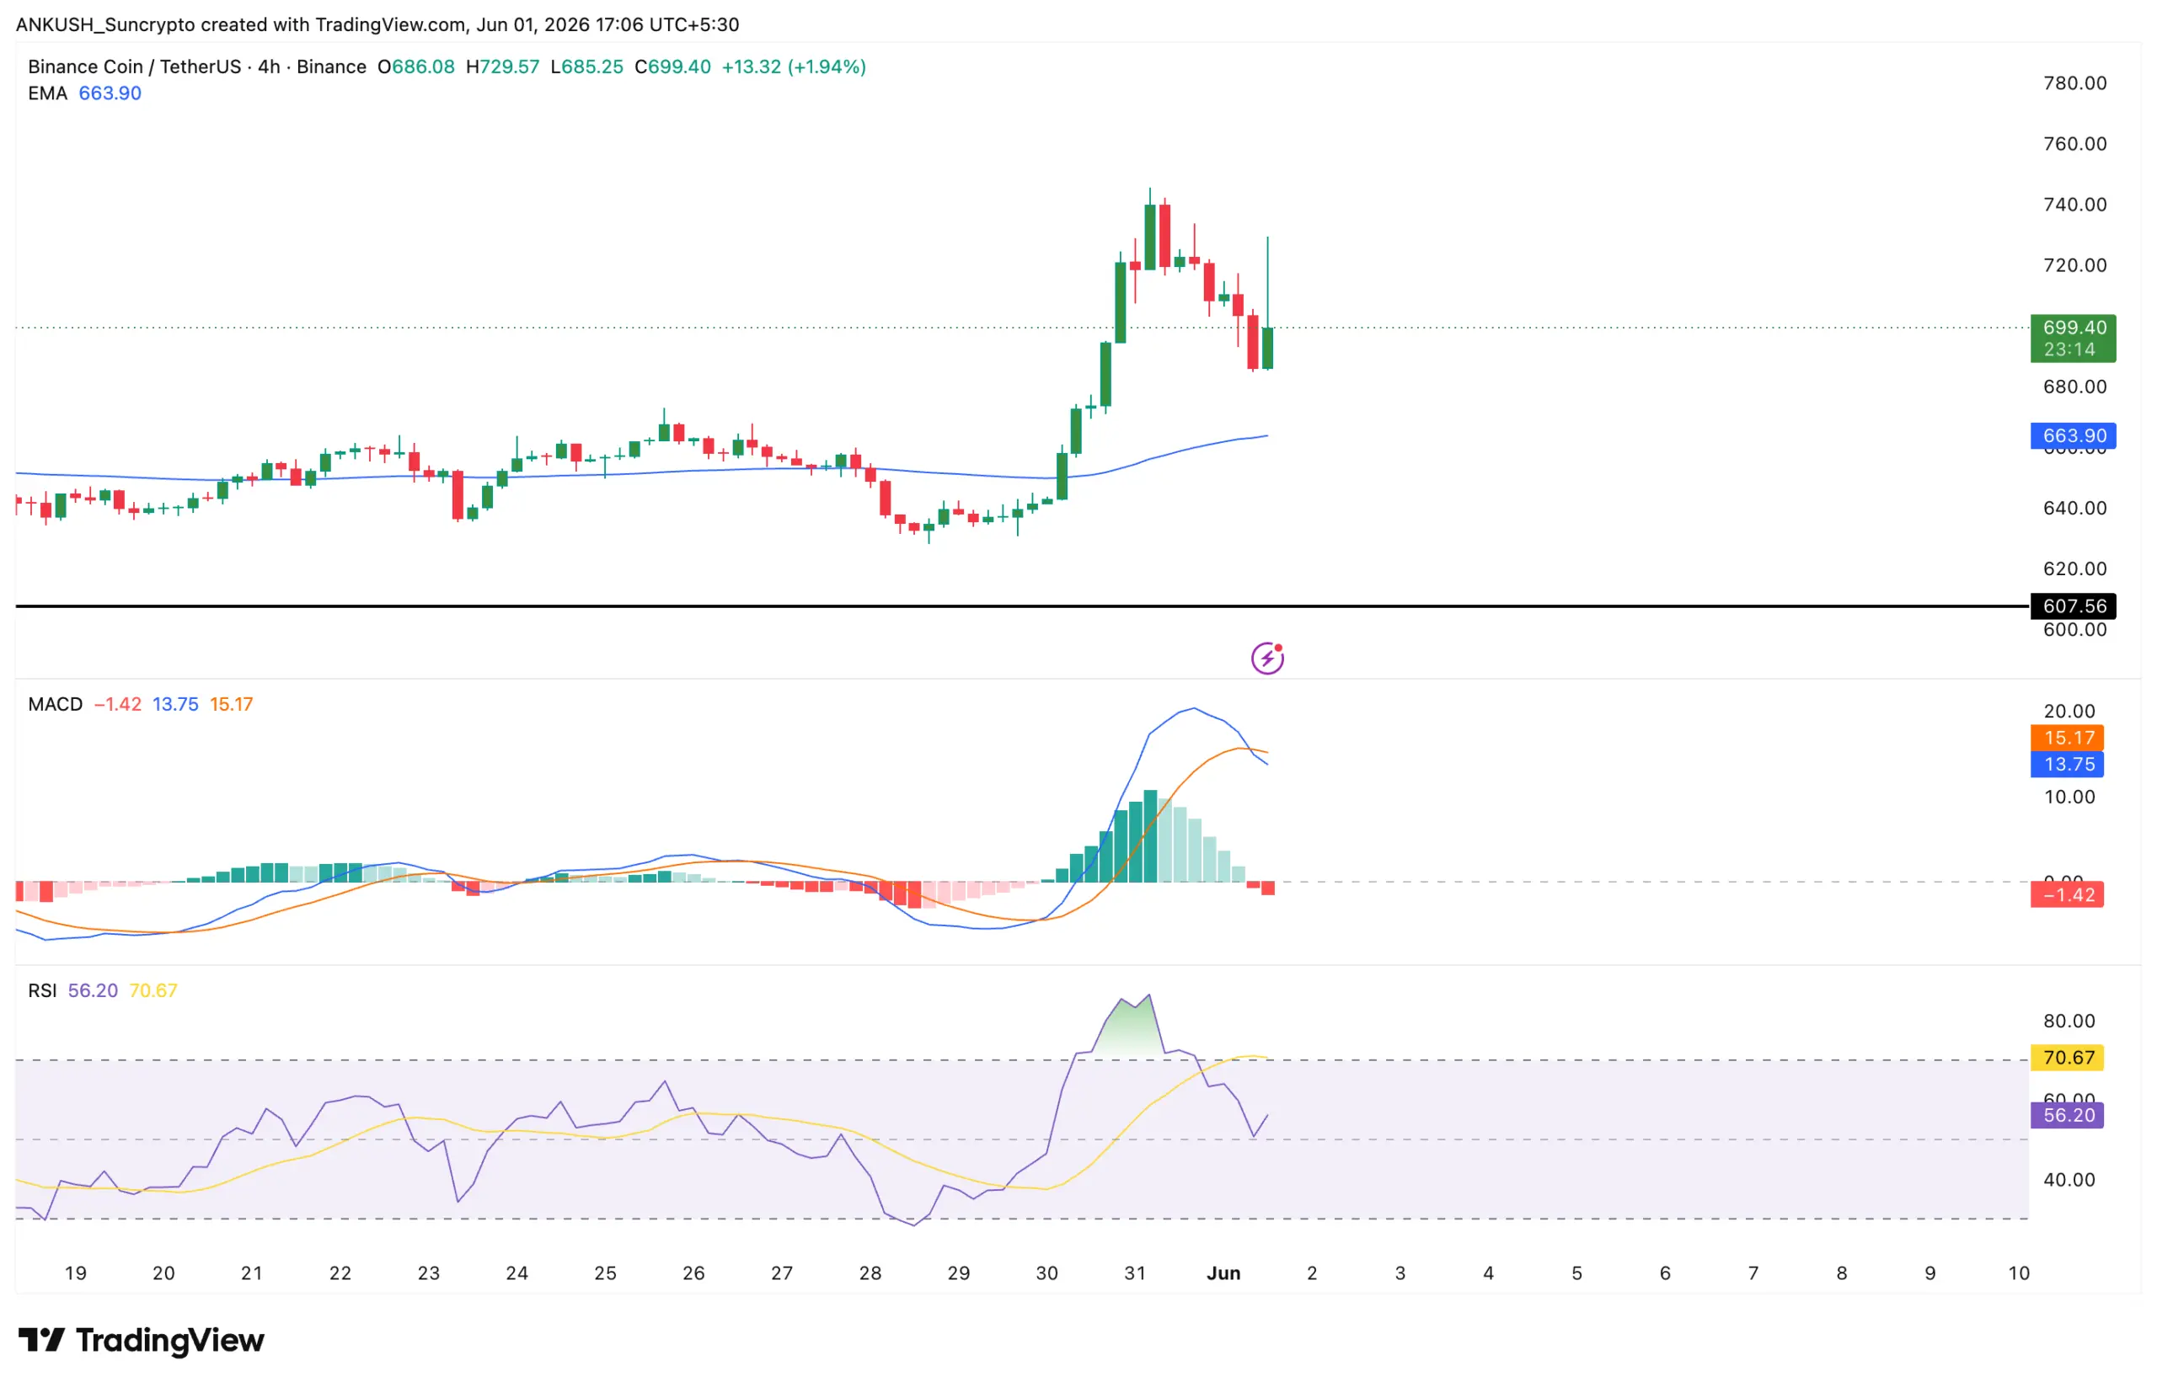Screen dimensions: 2157x1387
Task: Click the purple 56.20 RSI value tag
Action: (2067, 1115)
